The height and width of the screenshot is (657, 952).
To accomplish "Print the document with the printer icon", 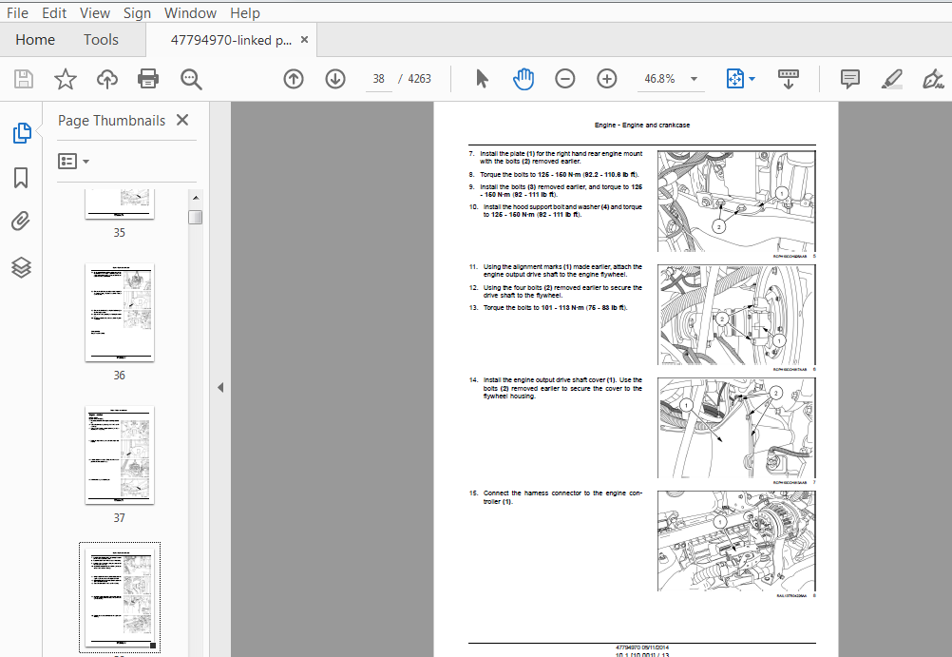I will pos(148,79).
